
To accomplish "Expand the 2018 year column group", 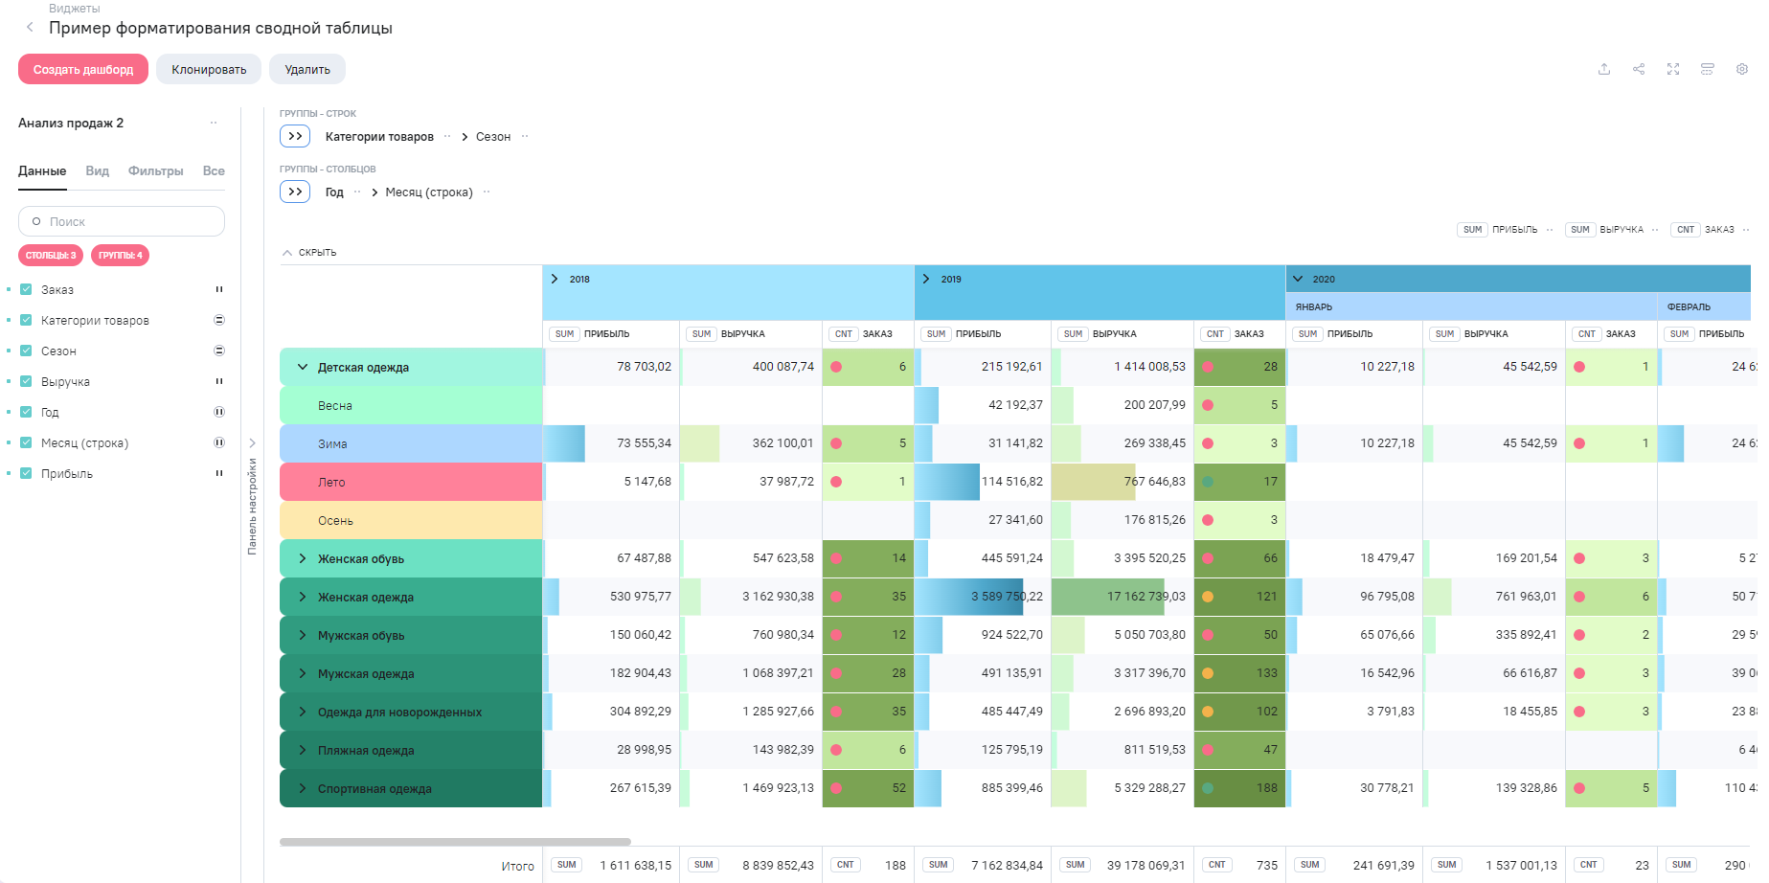I will point(555,279).
